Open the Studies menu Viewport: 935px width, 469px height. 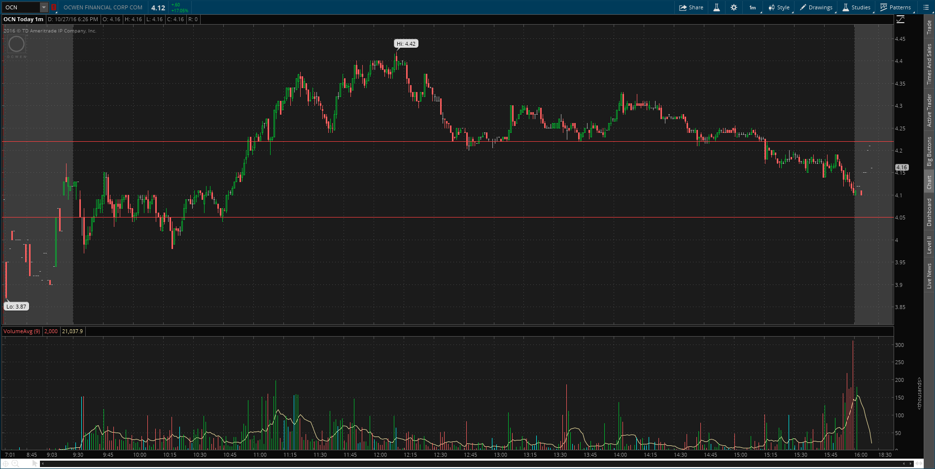pos(857,7)
